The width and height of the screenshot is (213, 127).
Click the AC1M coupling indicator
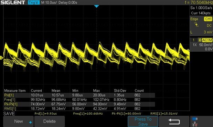click(x=207, y=40)
